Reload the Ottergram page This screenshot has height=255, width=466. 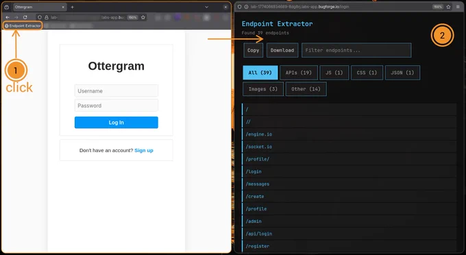(x=25, y=17)
